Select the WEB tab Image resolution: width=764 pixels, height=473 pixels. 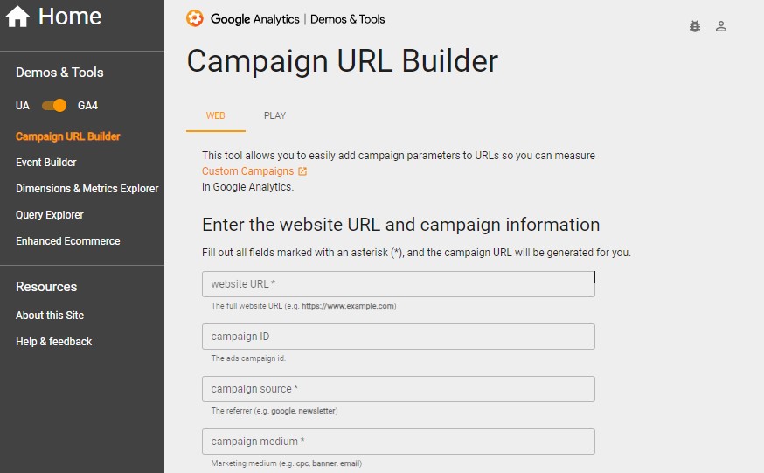pos(215,115)
